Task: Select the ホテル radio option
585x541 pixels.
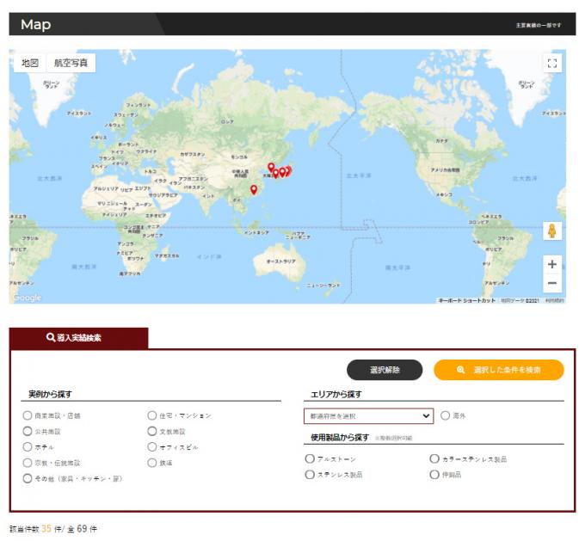Action: [x=28, y=447]
